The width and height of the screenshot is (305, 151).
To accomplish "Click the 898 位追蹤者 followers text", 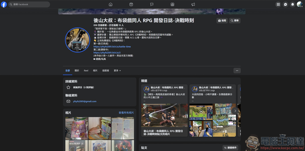I will 100,25.
